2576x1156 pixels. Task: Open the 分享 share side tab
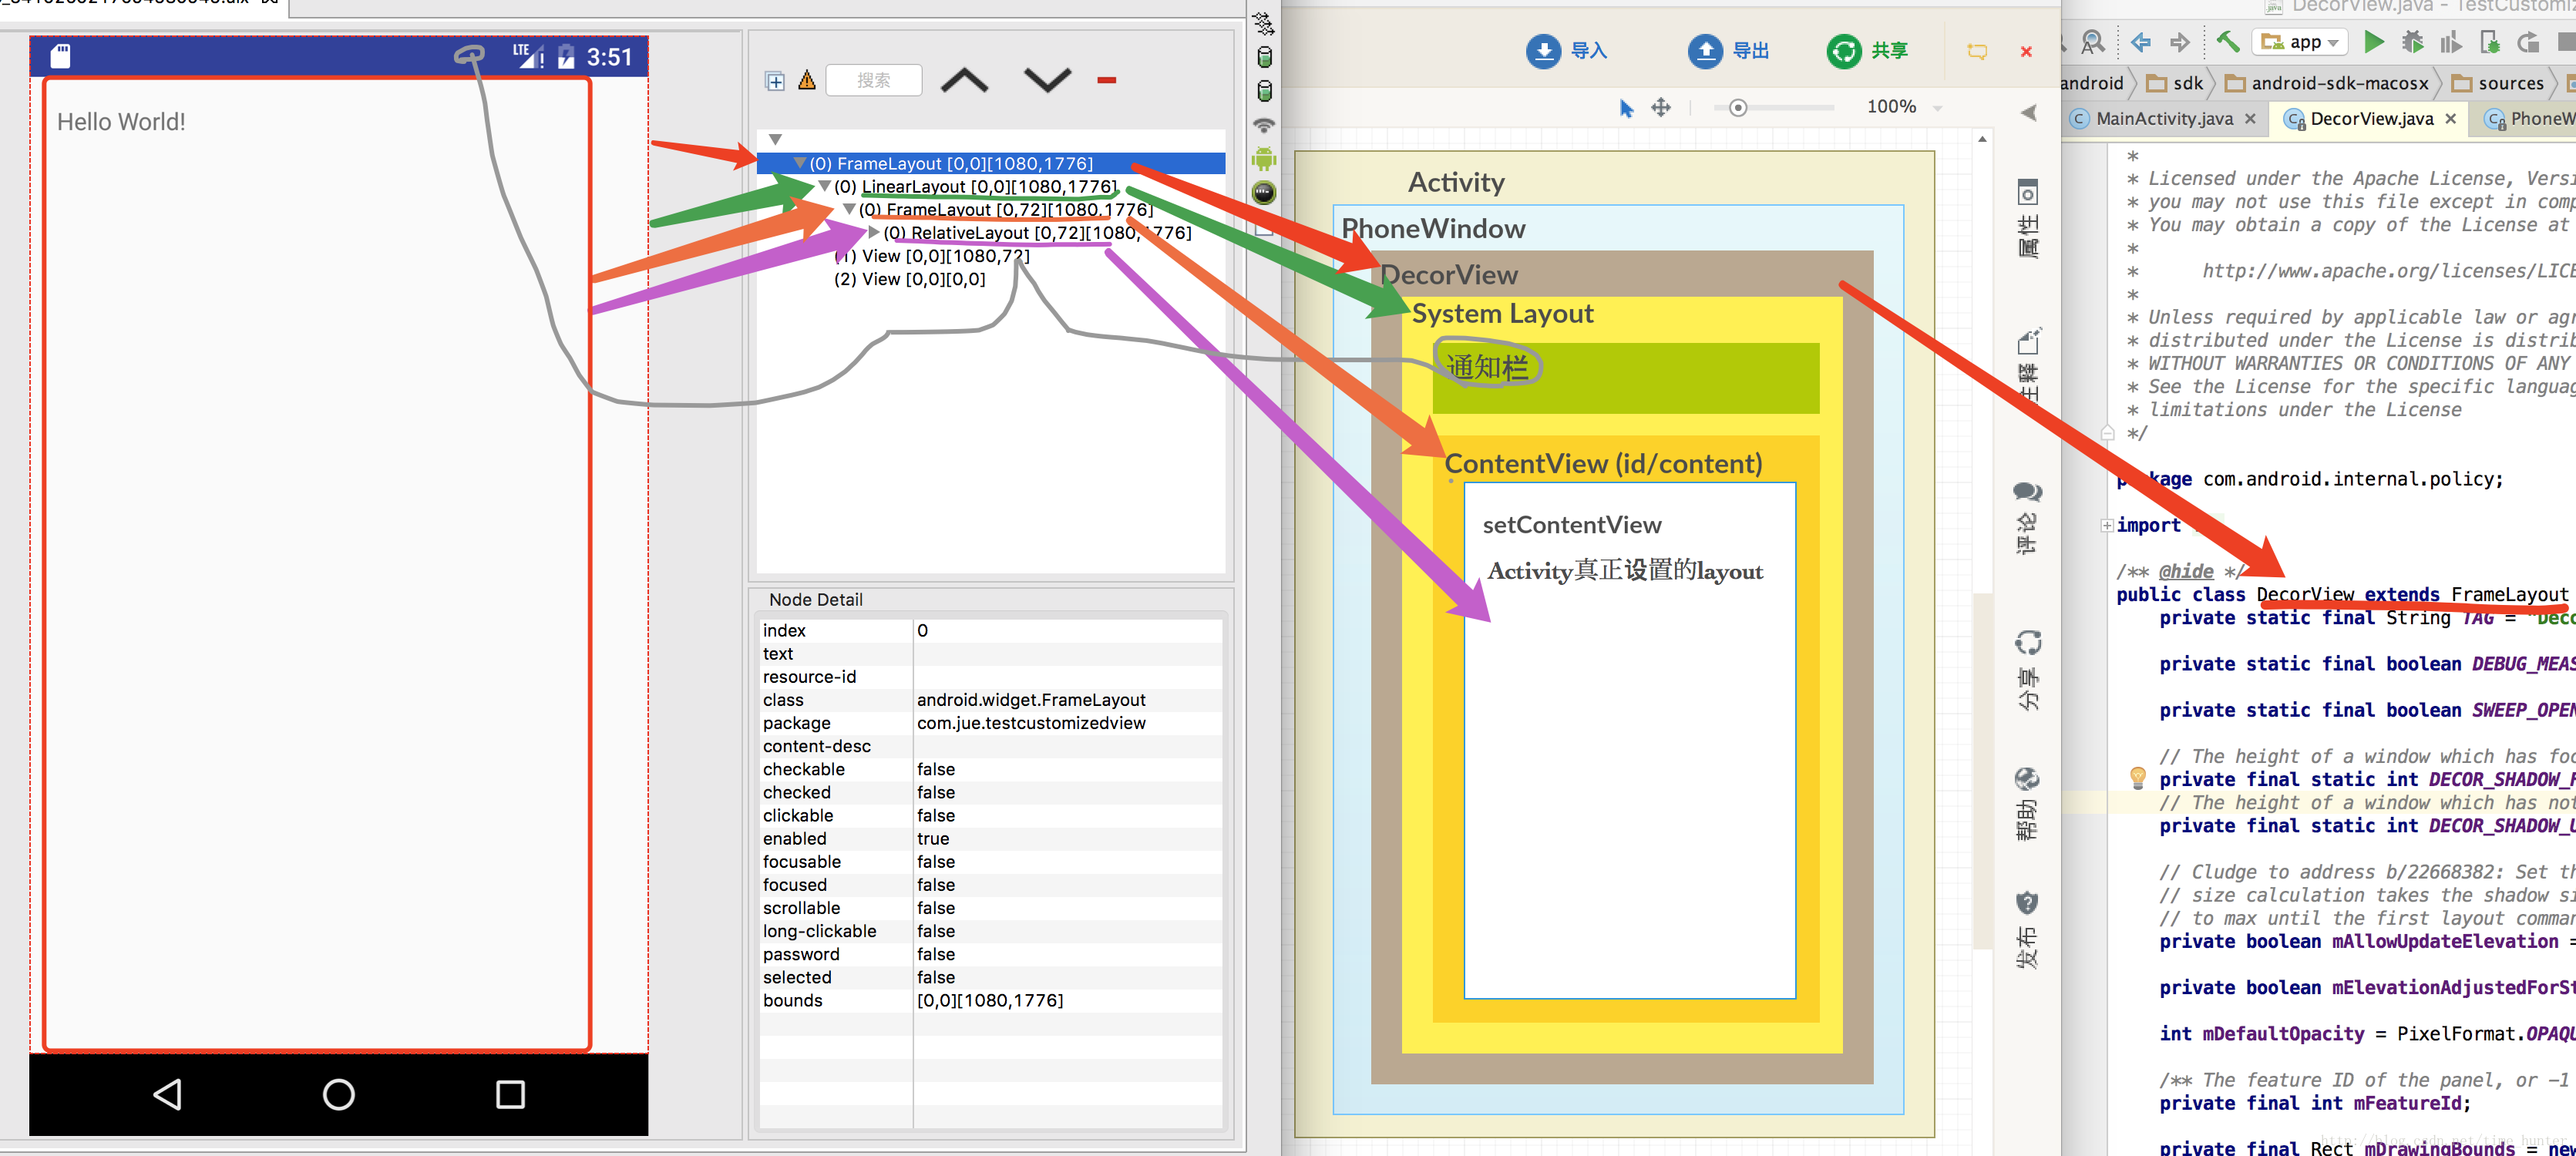coord(2027,670)
